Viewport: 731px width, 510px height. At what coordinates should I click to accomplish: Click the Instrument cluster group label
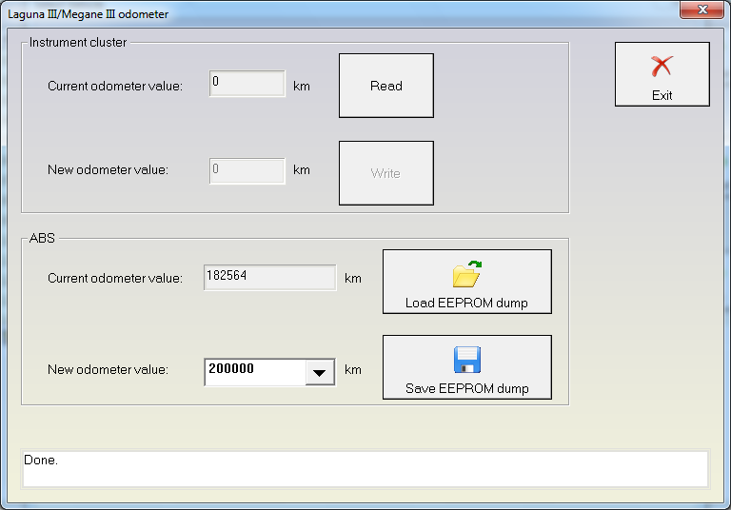click(78, 43)
